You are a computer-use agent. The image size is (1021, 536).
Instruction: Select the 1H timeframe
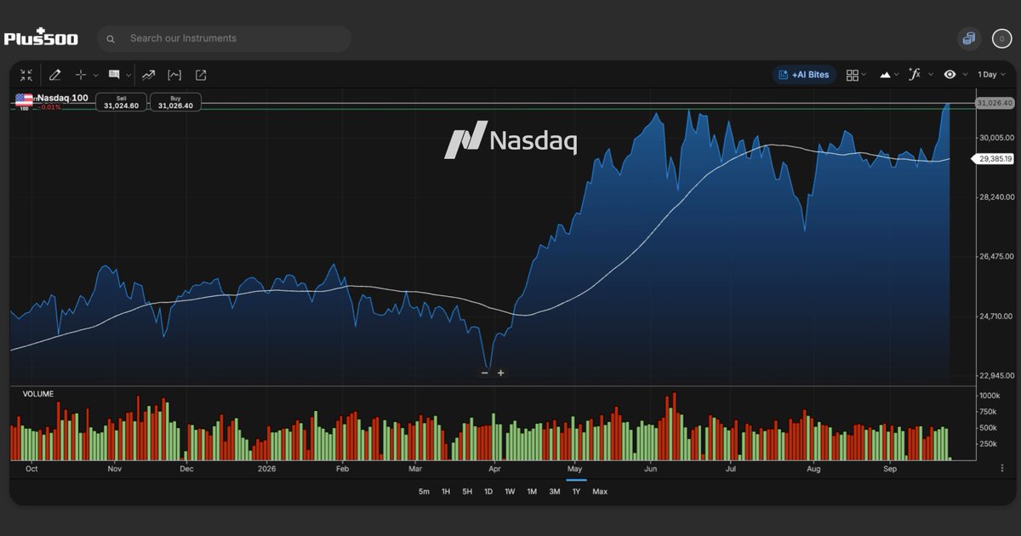445,492
